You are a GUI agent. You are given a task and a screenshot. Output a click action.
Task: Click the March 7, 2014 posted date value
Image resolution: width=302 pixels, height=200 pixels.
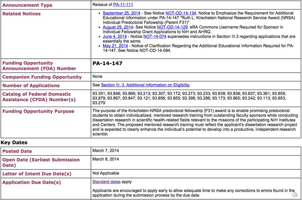[x=106, y=151]
